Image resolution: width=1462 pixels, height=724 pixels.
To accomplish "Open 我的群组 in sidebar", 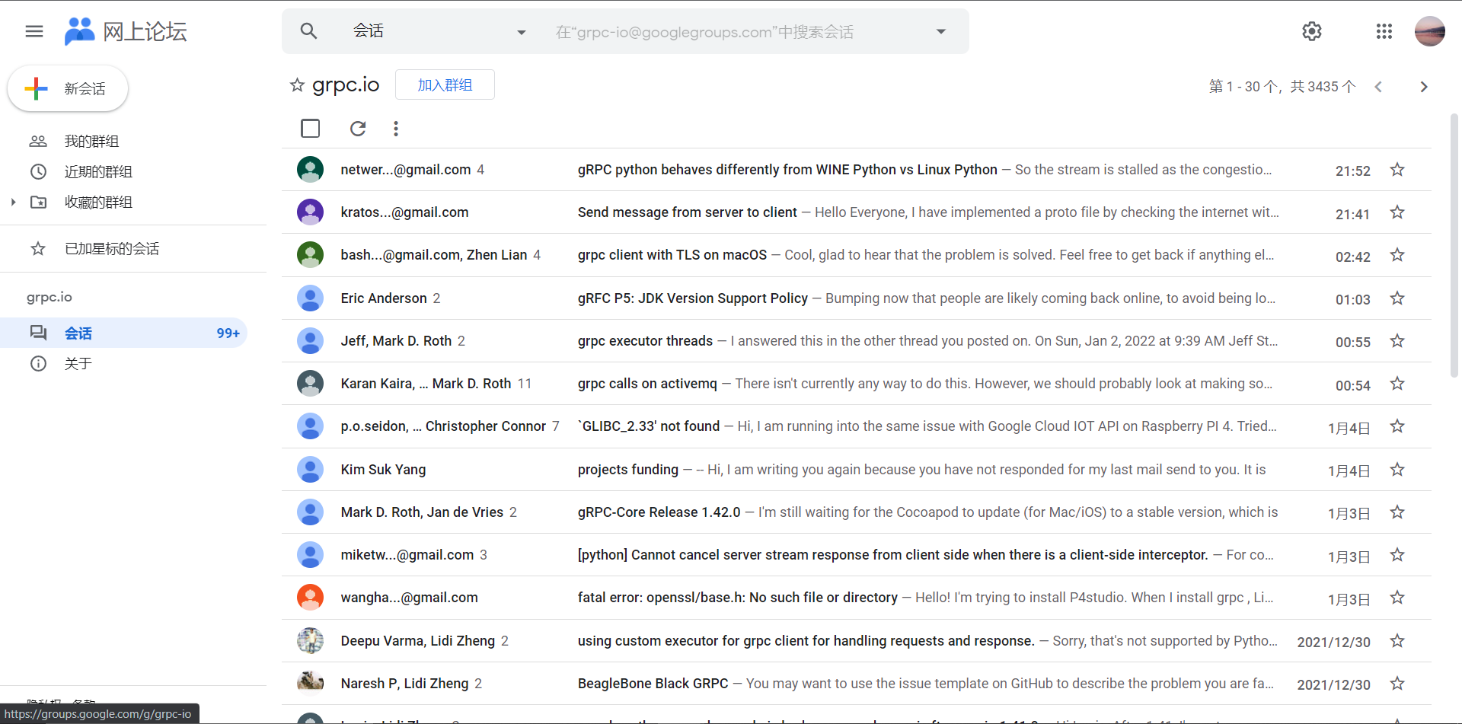I will click(91, 141).
